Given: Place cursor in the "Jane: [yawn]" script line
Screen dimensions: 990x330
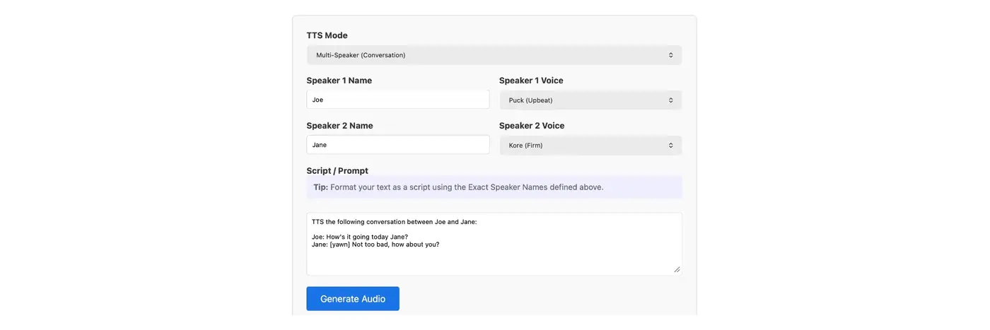Looking at the screenshot, I should [x=375, y=244].
